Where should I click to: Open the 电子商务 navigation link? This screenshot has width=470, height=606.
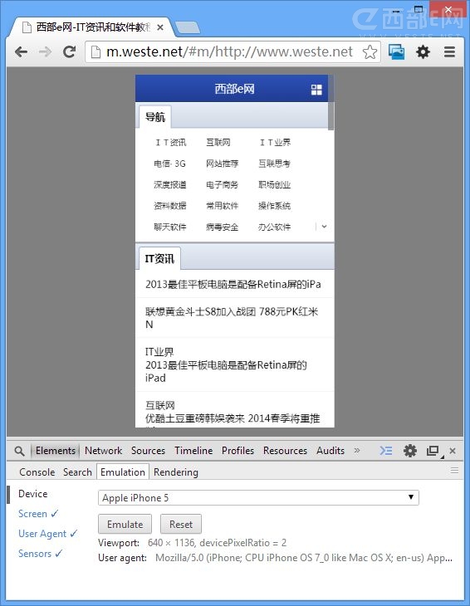pos(223,185)
